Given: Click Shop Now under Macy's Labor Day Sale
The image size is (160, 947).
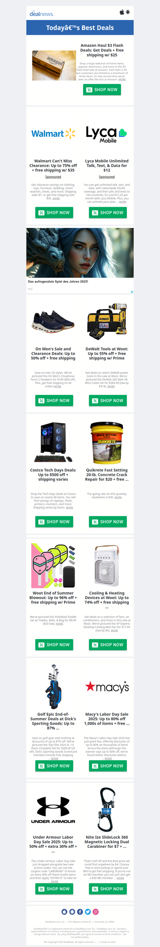Looking at the screenshot, I should 108,766.
